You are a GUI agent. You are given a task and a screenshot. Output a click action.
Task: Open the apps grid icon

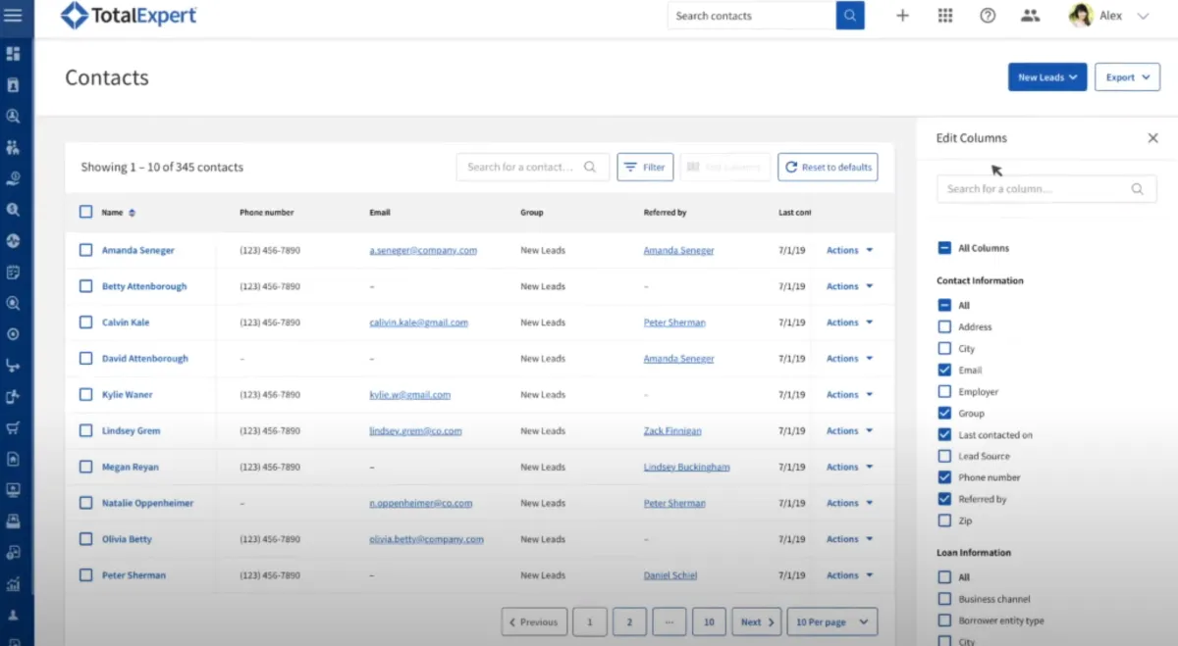click(945, 16)
